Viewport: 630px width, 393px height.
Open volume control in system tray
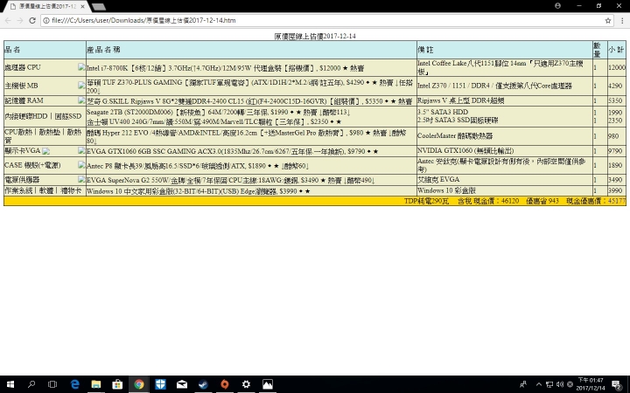560,384
